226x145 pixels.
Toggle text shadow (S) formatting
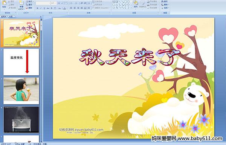[x=52, y=8]
